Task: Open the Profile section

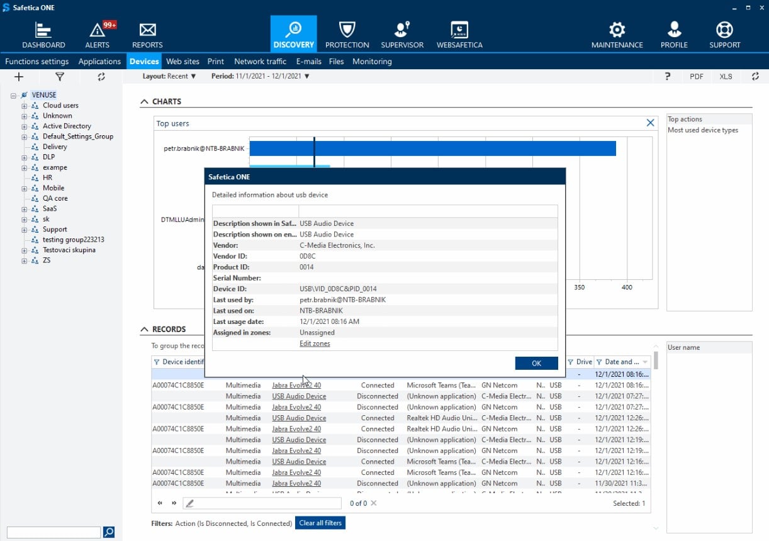Action: (674, 35)
